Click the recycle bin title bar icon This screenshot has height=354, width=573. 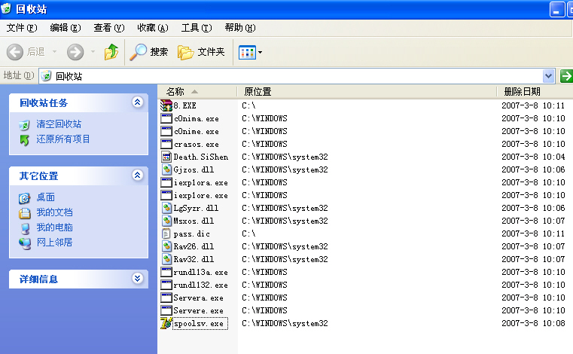click(6, 8)
